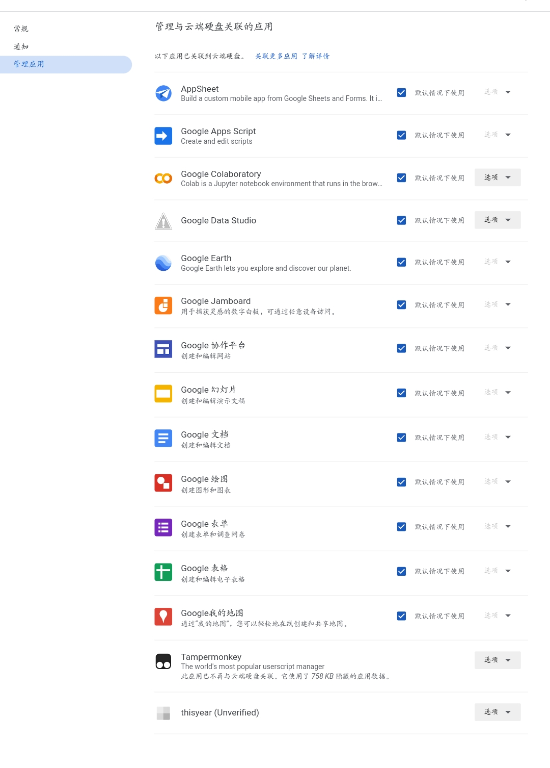Click the Google 表格 green sheets icon
The width and height of the screenshot is (550, 768).
163,572
